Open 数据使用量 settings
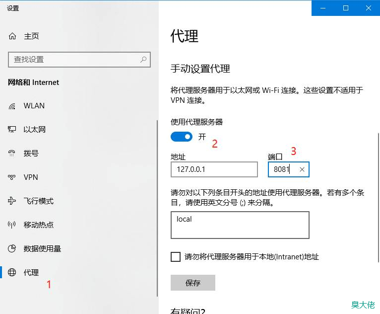380x314 pixels. click(42, 248)
